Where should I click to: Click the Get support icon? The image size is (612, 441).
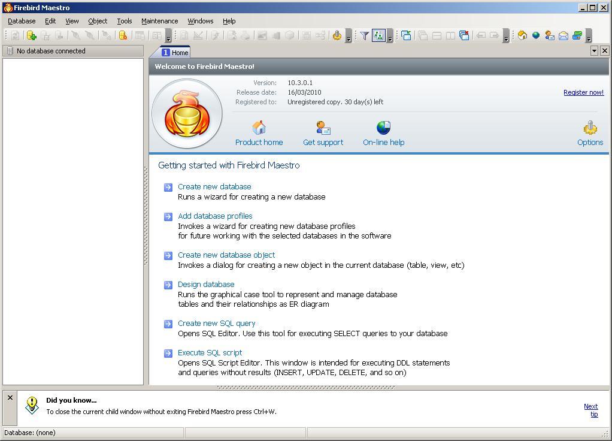(x=323, y=127)
